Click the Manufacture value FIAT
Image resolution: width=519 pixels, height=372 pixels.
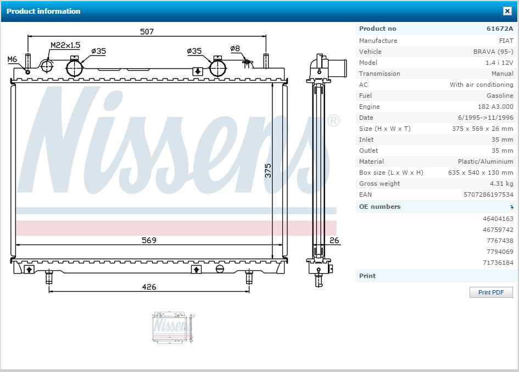click(506, 41)
